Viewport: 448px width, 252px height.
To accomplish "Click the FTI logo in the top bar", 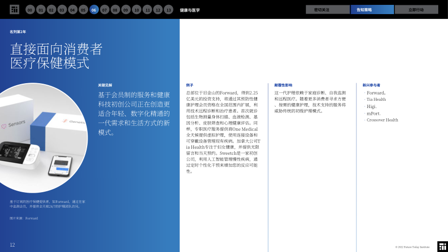I will (x=14, y=9).
